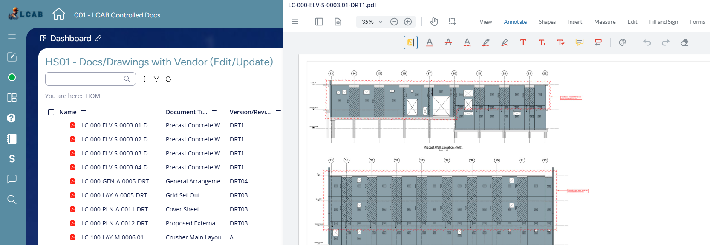The image size is (710, 245).
Task: Switch to the Measure tab
Action: pos(605,22)
